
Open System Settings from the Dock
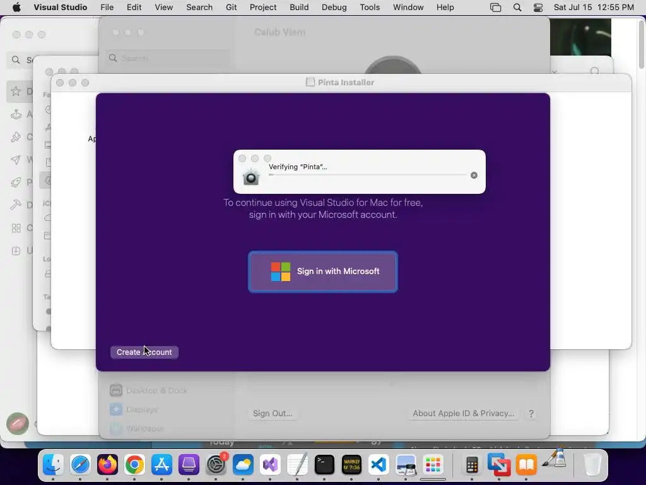(216, 465)
